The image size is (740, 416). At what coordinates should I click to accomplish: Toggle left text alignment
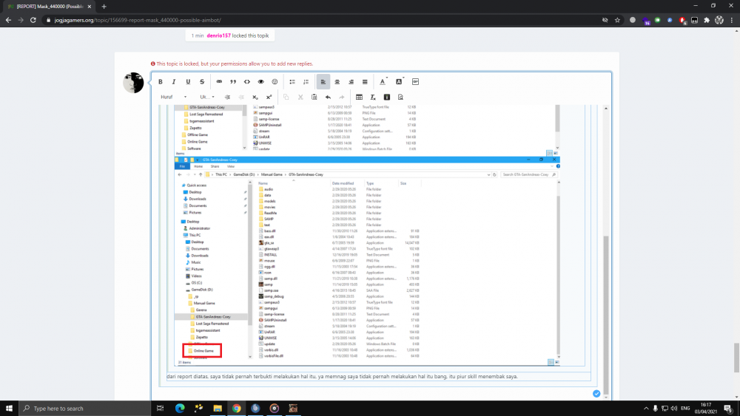click(323, 82)
